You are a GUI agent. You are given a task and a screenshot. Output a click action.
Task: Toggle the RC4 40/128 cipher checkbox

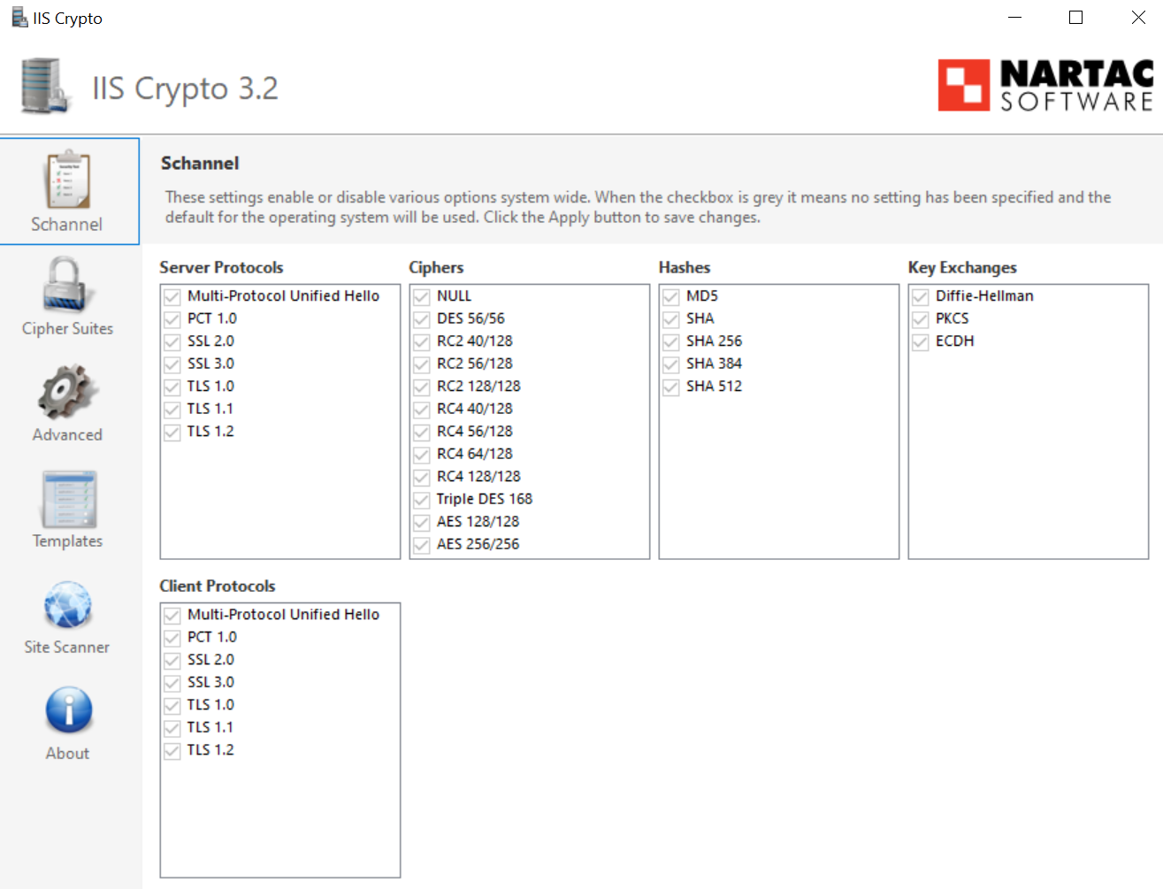tap(422, 409)
